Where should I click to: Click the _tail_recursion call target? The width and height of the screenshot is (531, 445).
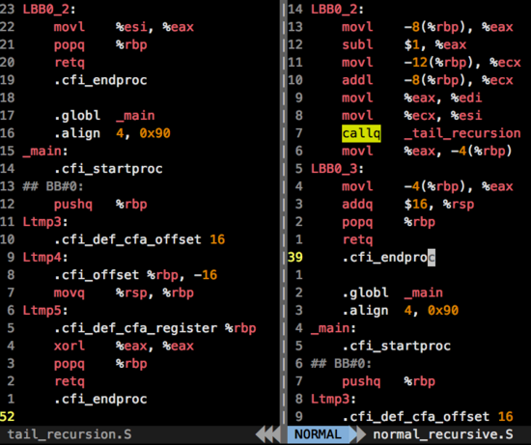pos(462,133)
